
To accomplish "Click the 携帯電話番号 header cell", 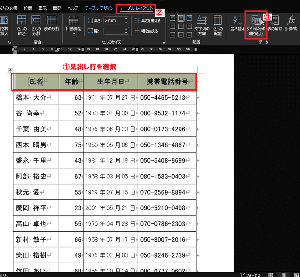I will pyautogui.click(x=167, y=82).
